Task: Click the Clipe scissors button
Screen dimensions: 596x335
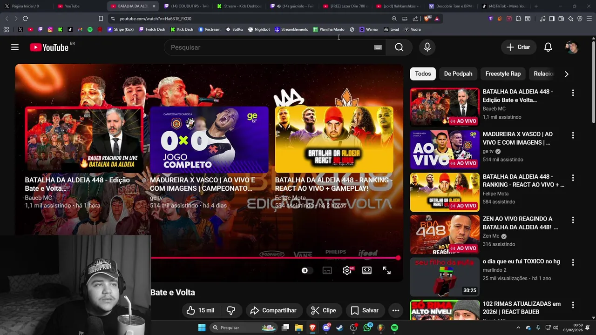Action: pyautogui.click(x=324, y=310)
